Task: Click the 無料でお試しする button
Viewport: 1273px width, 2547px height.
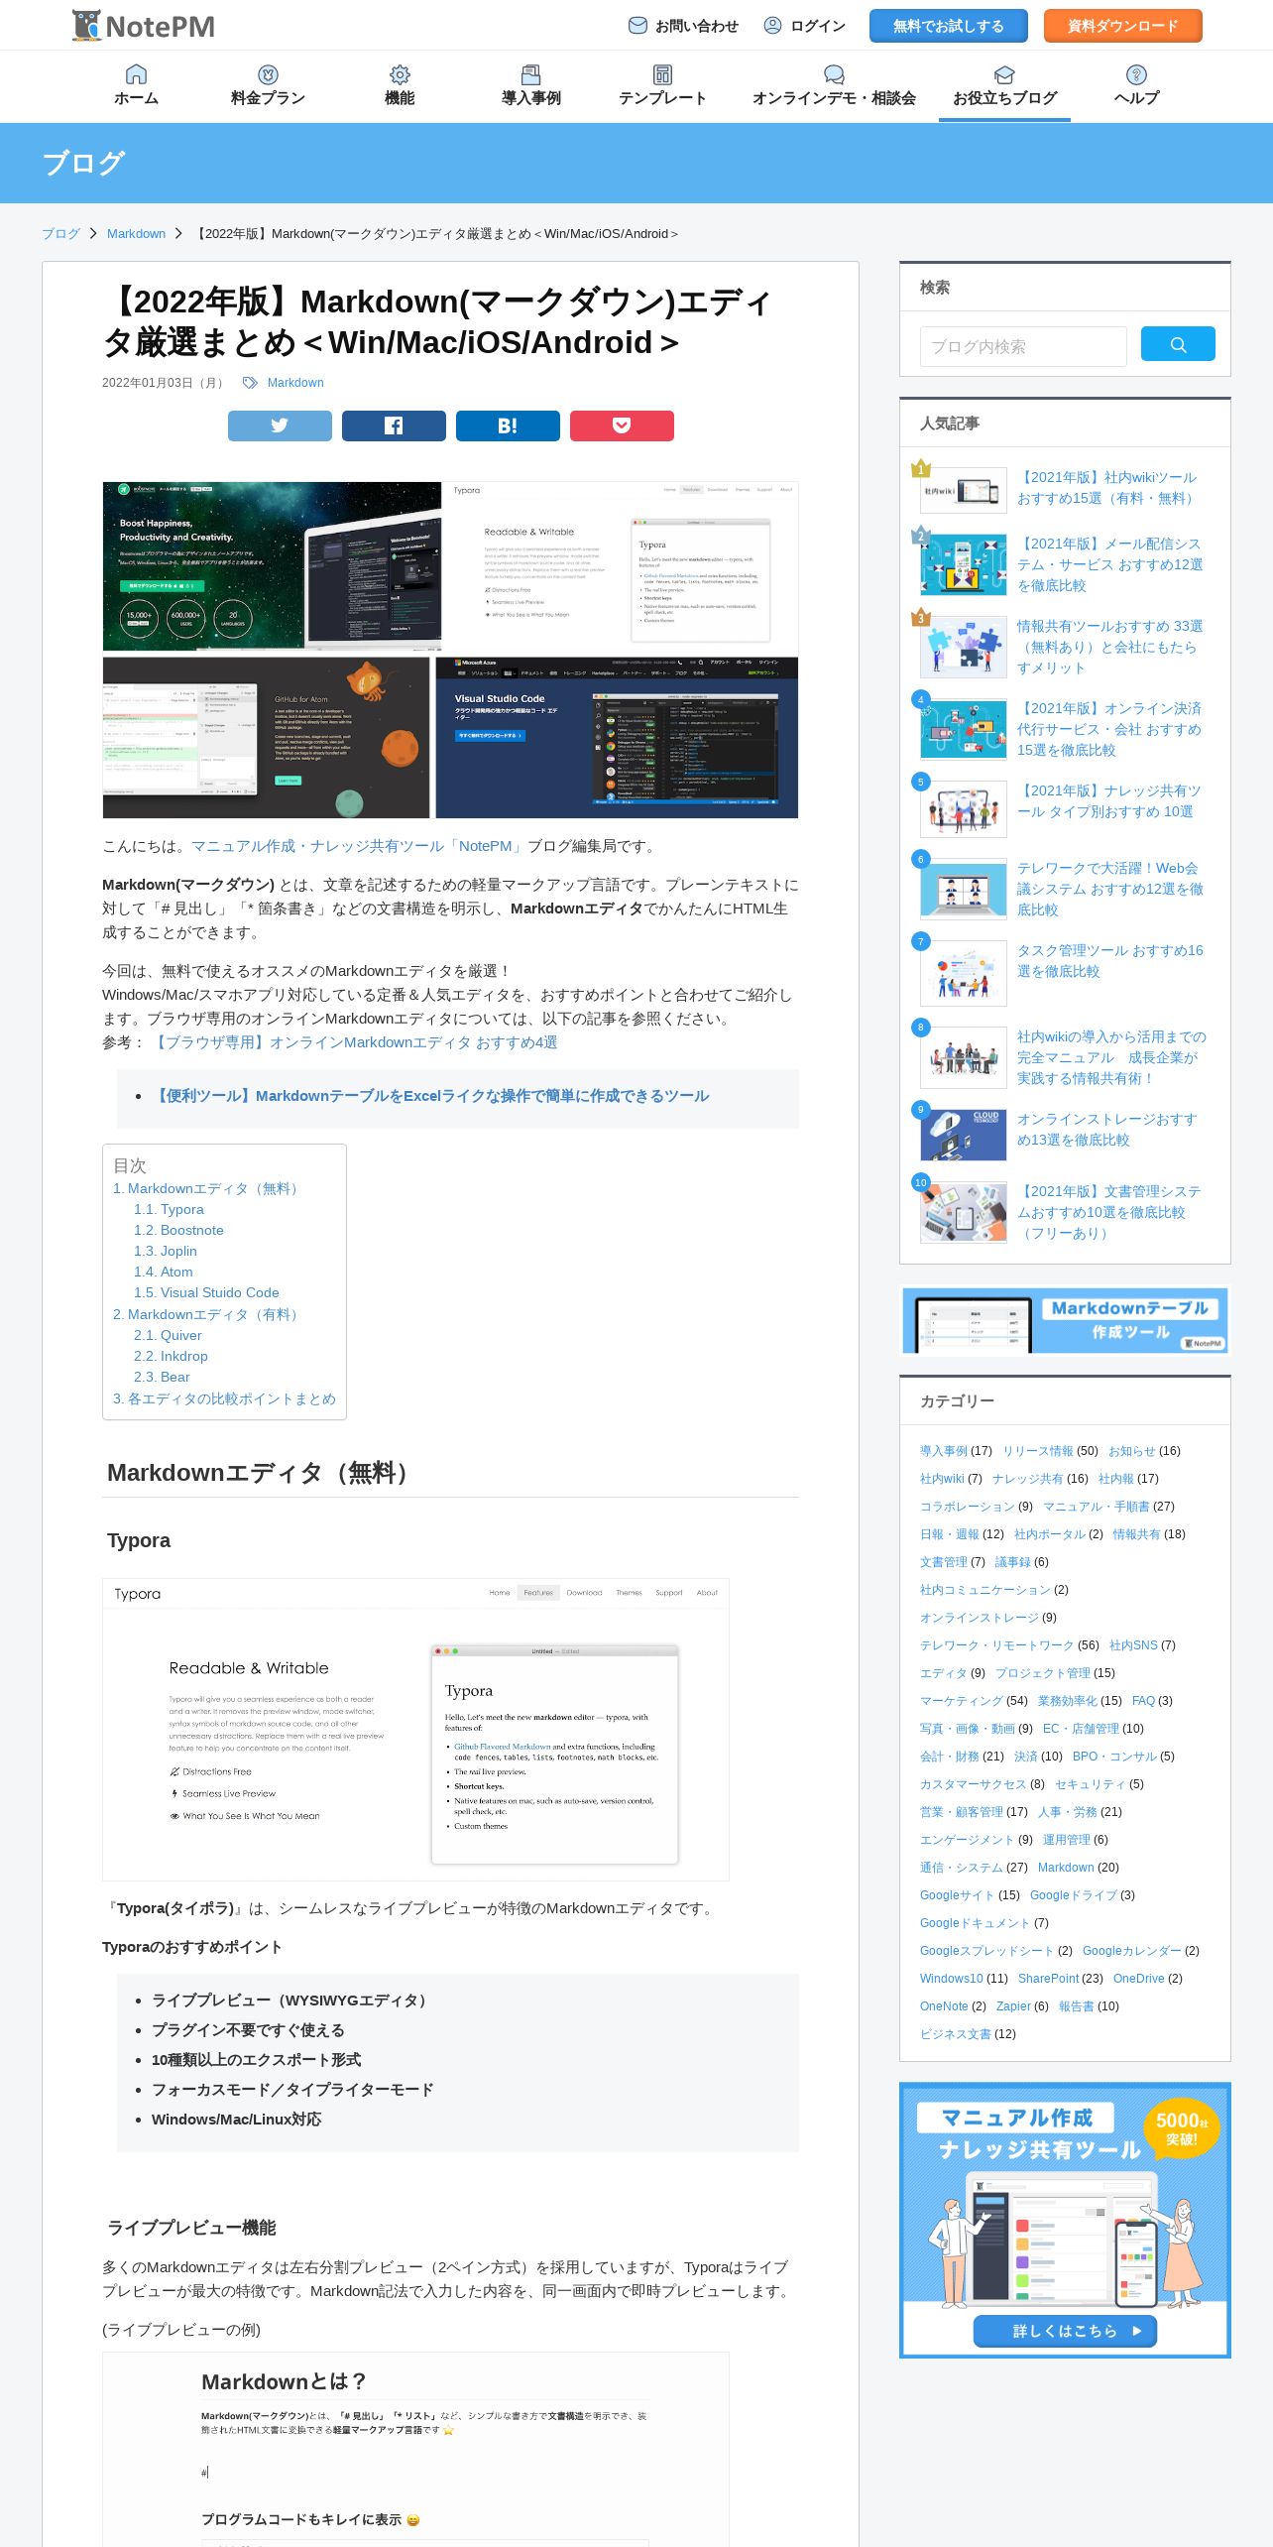Action: [948, 26]
